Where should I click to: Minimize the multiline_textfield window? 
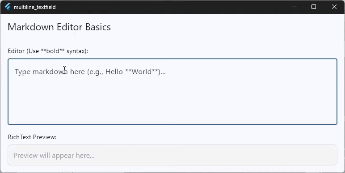[x=293, y=7]
